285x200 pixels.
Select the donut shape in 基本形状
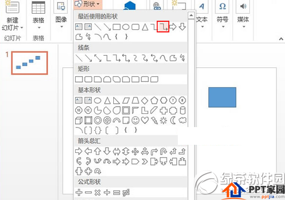98,121
